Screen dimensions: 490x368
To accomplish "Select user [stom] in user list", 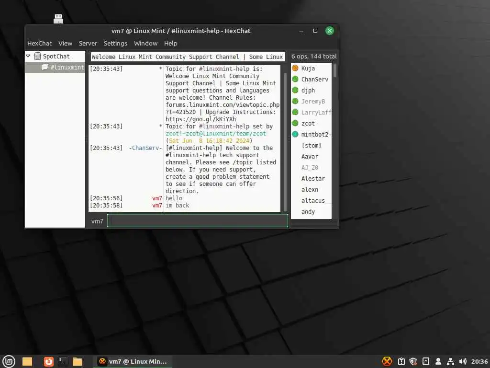I will [x=311, y=145].
